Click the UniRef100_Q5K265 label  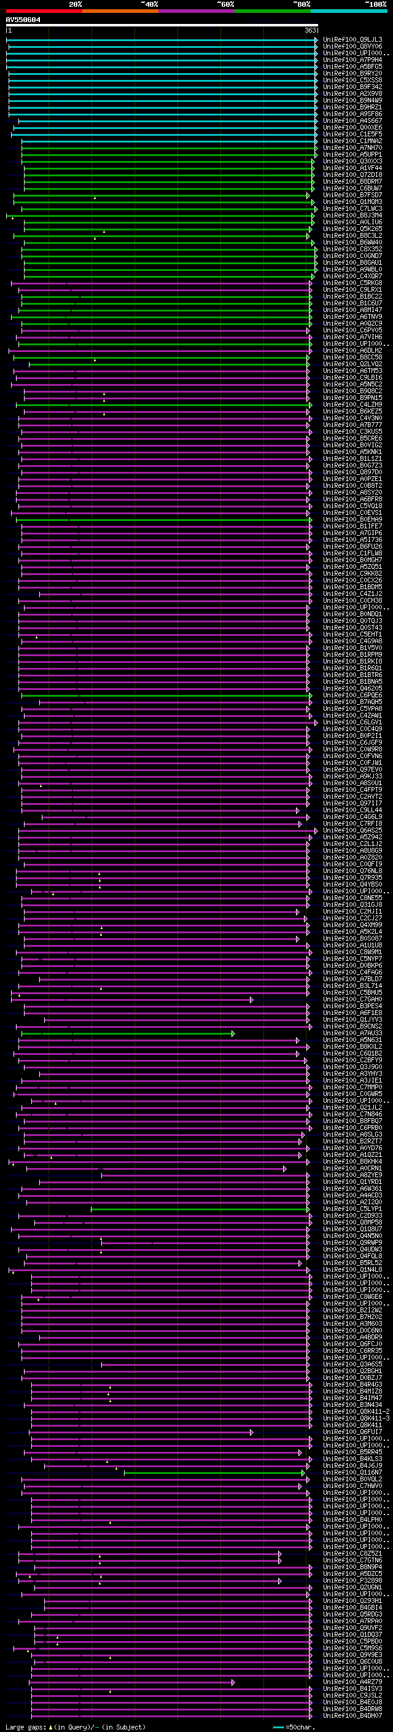click(x=352, y=229)
